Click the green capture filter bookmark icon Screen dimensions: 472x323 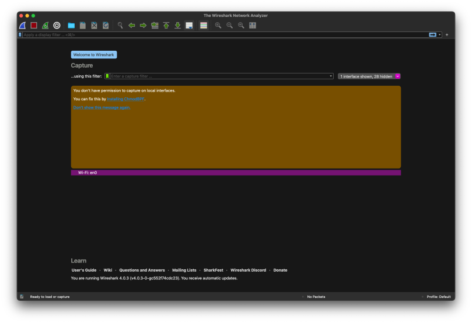107,76
